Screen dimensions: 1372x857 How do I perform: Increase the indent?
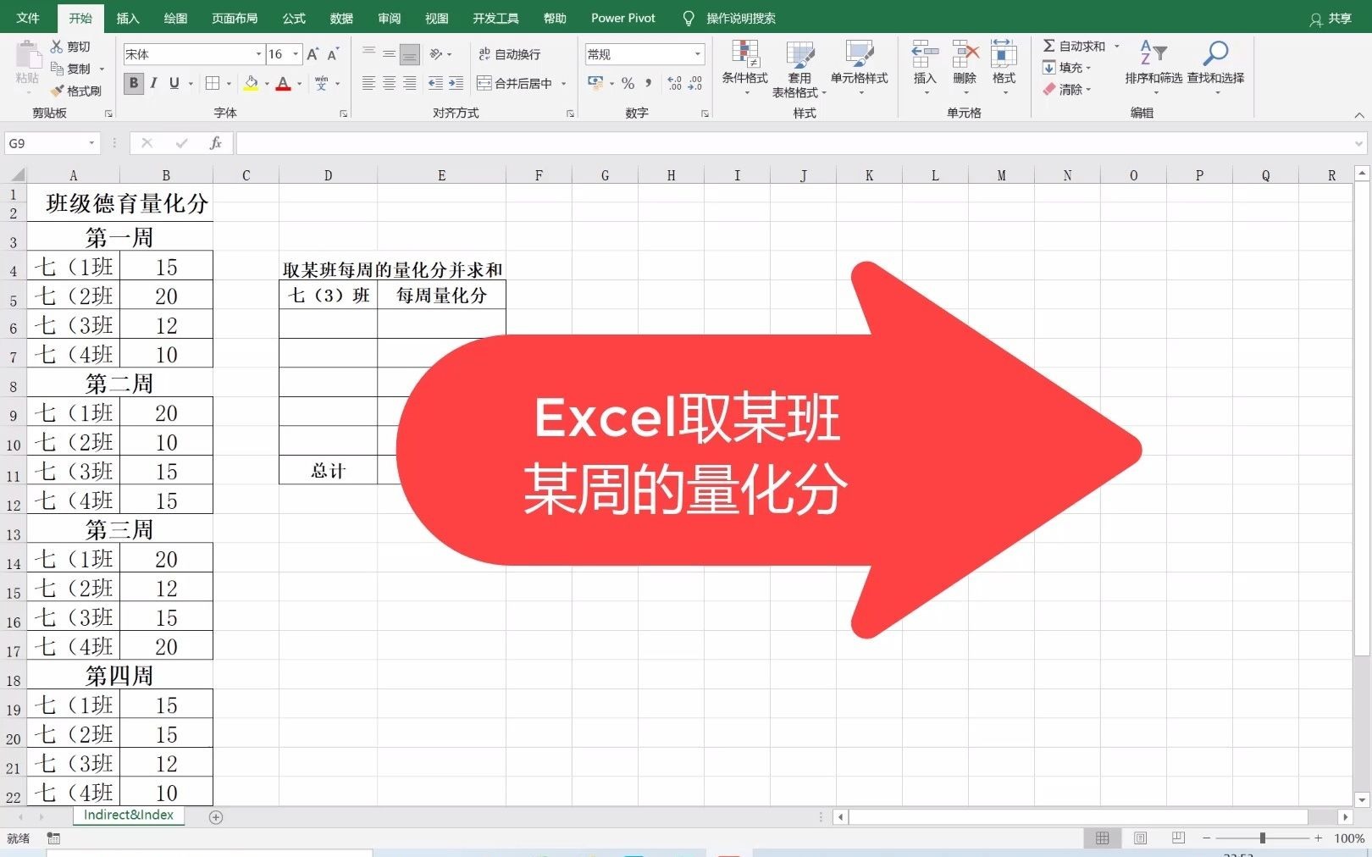(456, 83)
